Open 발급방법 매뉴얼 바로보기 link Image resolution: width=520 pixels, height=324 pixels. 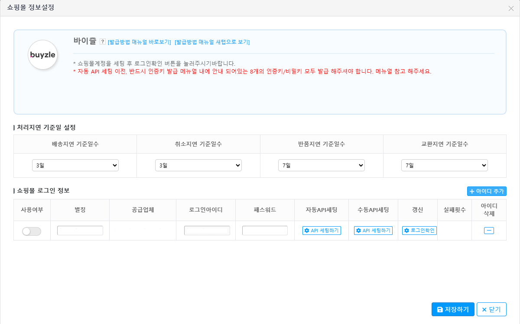tap(139, 42)
